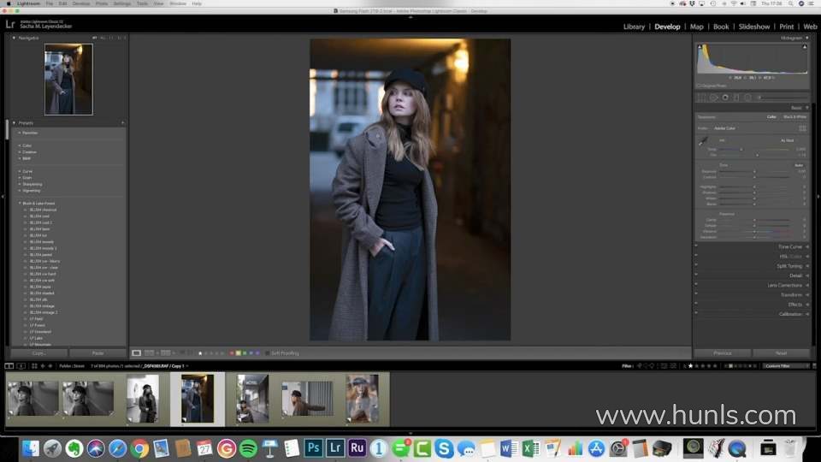This screenshot has height=462, width=821.
Task: Open the Custom Filter dropdown
Action: (786, 365)
